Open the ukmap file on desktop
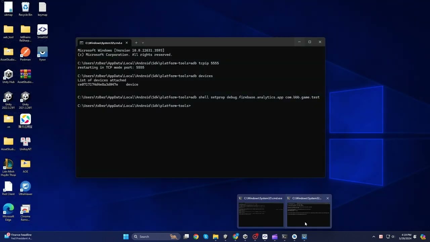Viewport: 430px width, 242px height. (x=8, y=9)
